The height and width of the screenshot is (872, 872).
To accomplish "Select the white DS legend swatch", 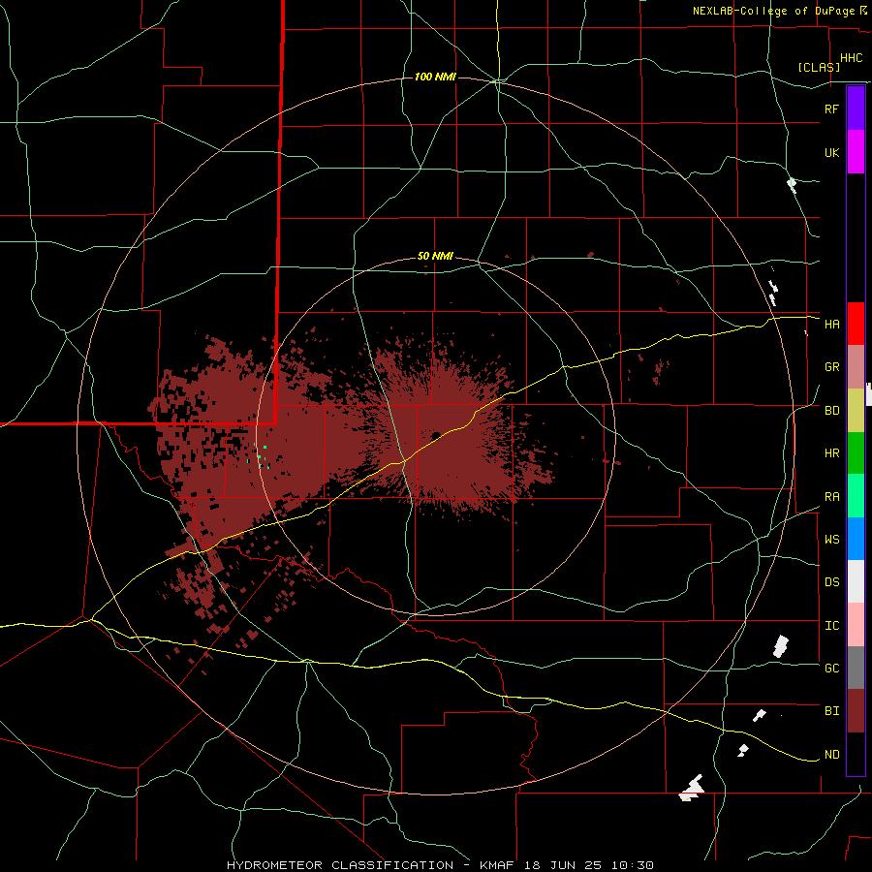I will 856,581.
